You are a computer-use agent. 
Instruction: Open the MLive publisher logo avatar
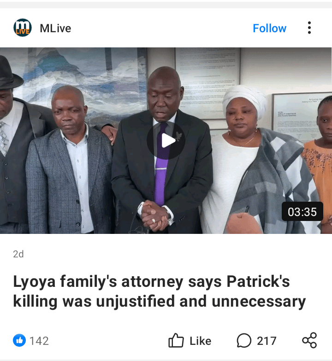point(22,28)
